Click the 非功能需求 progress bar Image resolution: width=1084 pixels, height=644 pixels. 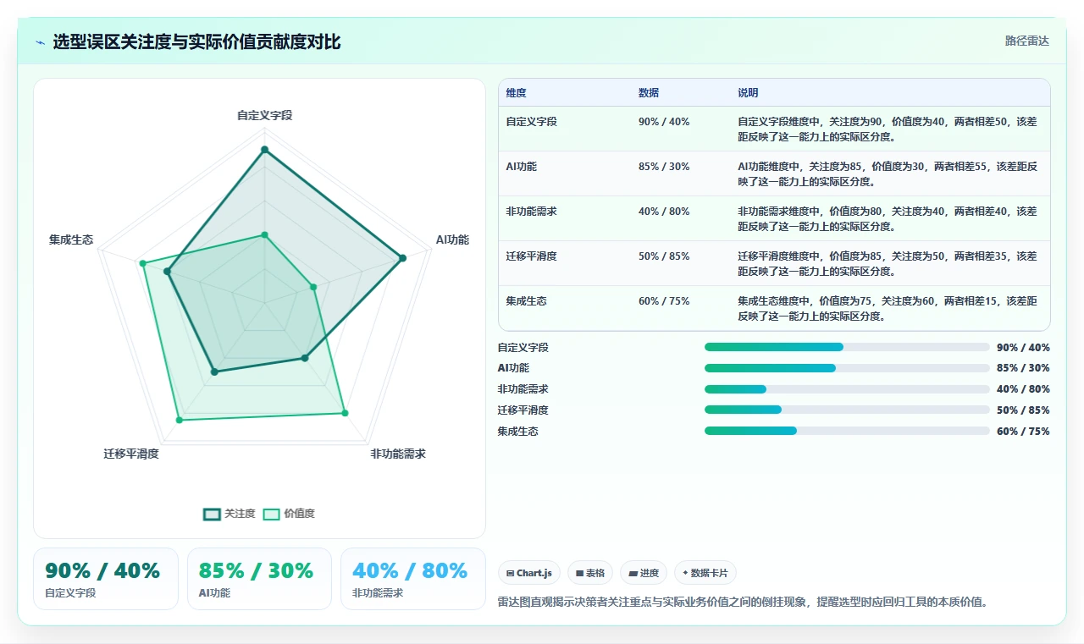847,389
